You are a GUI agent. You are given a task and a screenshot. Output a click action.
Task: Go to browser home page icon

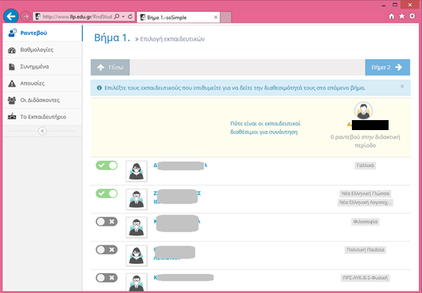tap(392, 16)
